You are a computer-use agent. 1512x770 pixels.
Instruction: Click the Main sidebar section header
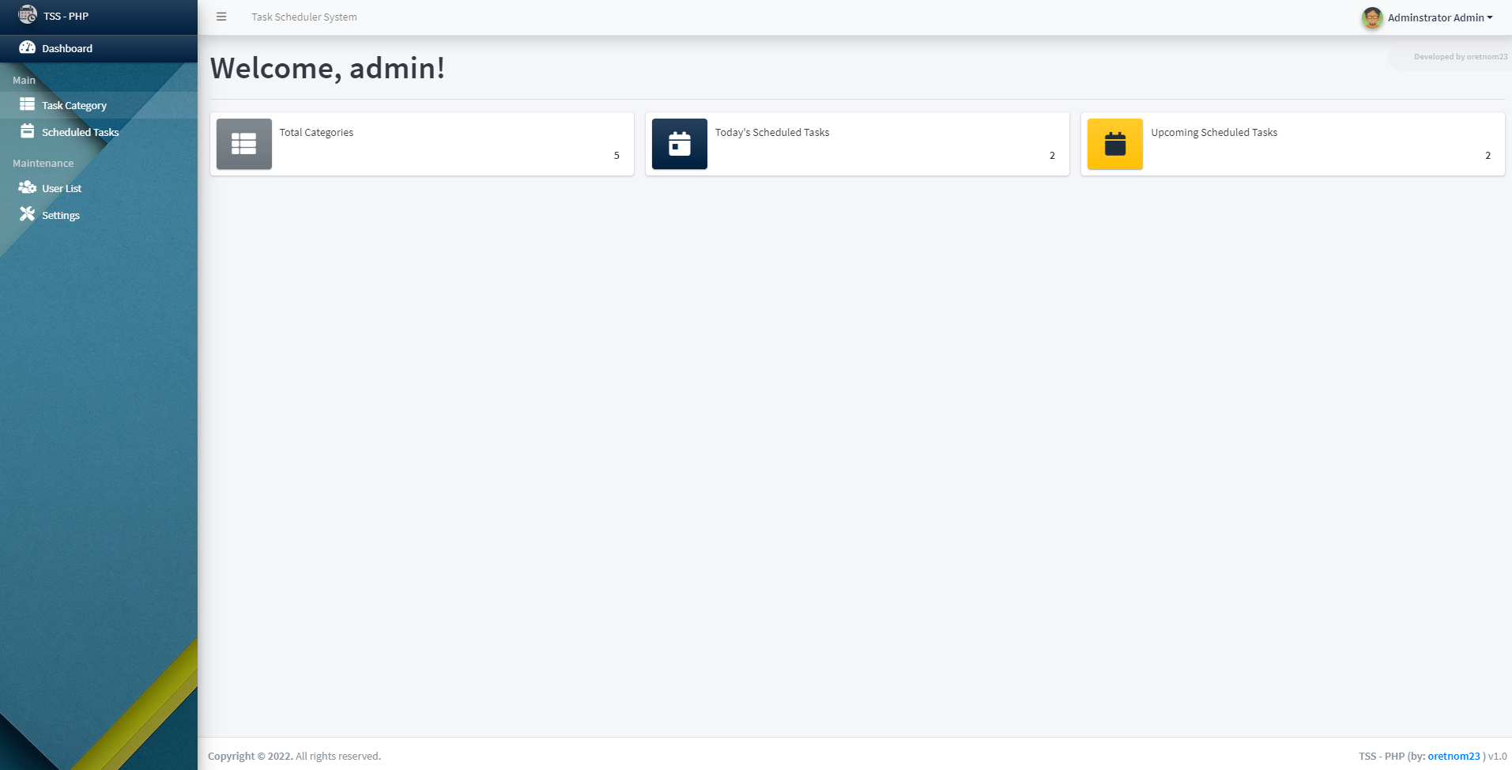(24, 81)
